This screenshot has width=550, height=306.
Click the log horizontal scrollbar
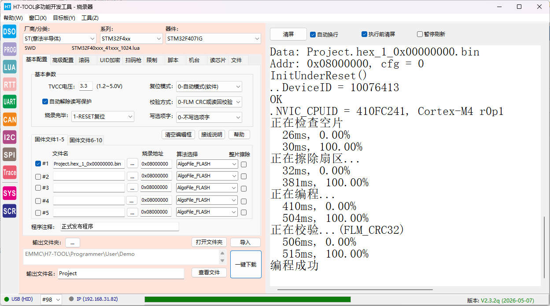355,290
